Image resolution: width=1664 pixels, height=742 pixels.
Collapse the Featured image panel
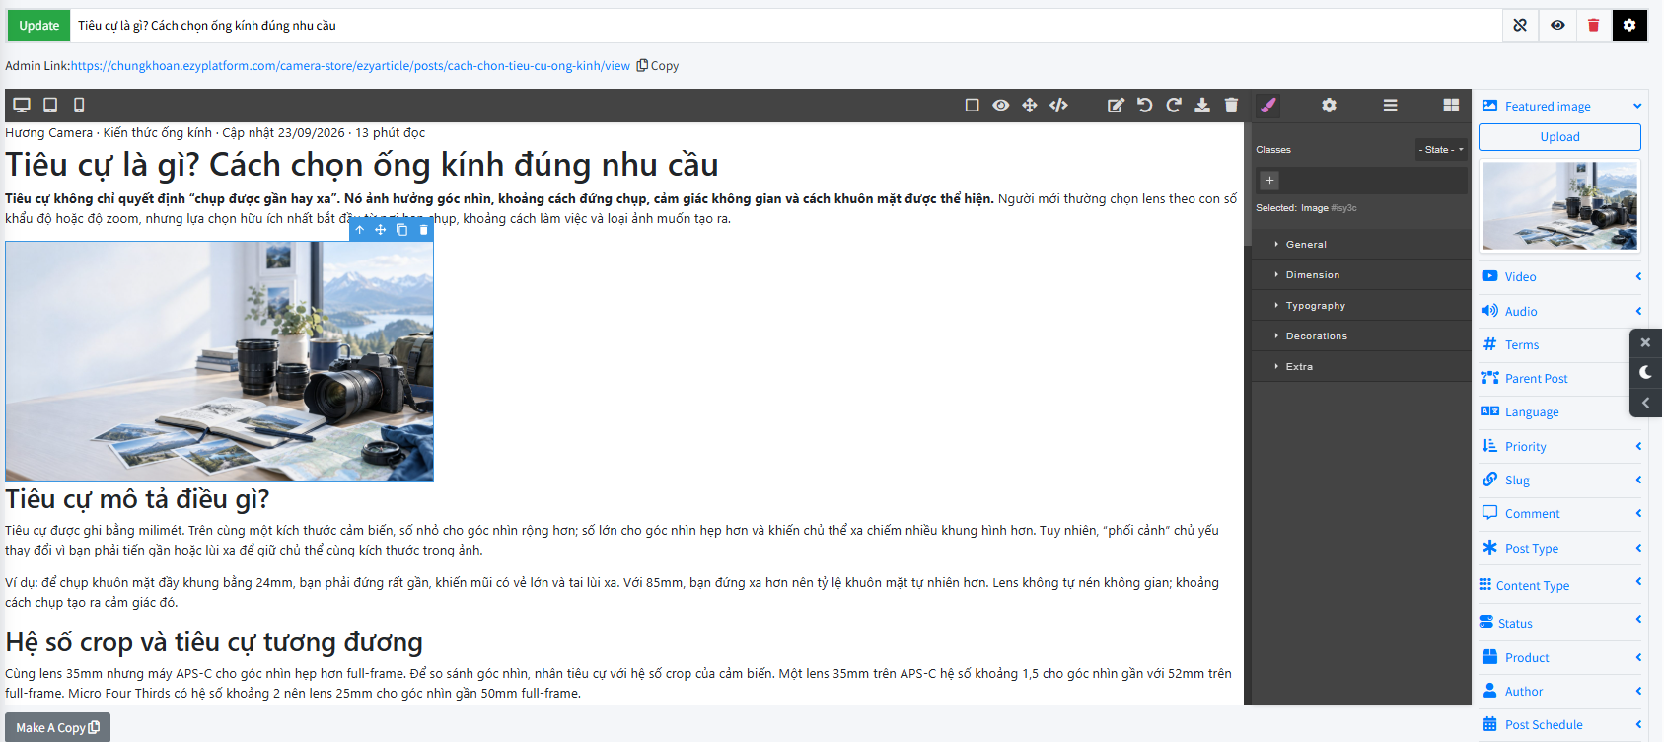(1637, 106)
